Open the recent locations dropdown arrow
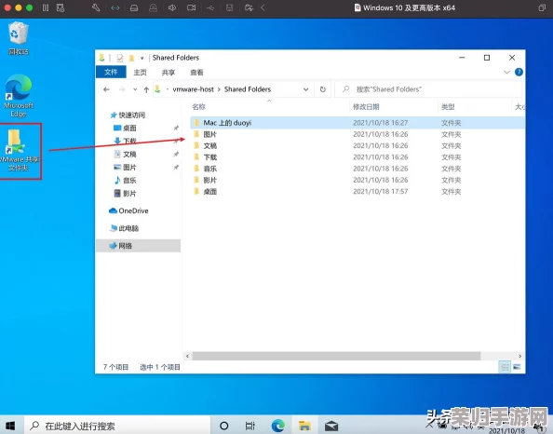Viewport: 553px width, 434px height. [135, 89]
